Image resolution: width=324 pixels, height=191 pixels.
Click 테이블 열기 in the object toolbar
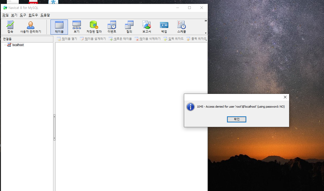(x=67, y=39)
